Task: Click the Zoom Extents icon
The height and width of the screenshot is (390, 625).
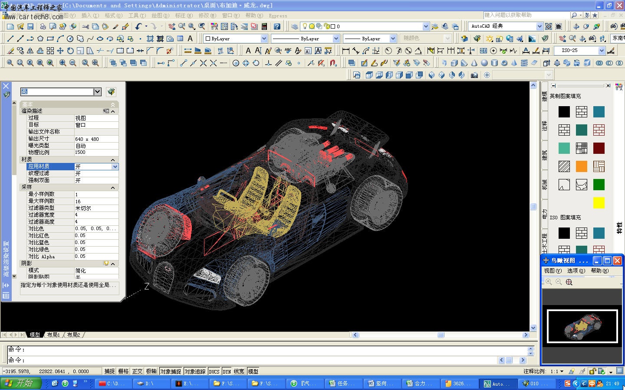Action: pyautogui.click(x=95, y=63)
